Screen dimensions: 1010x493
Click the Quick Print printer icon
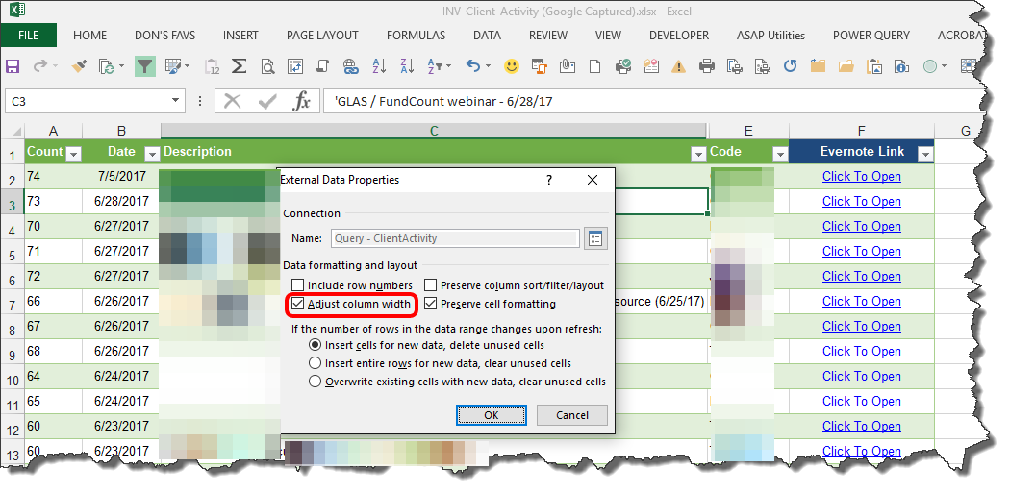click(x=707, y=65)
